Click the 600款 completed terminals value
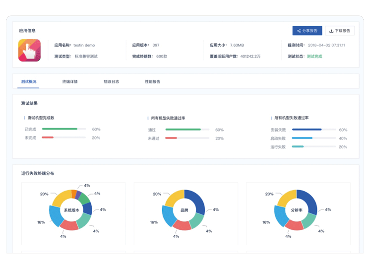 (x=162, y=57)
